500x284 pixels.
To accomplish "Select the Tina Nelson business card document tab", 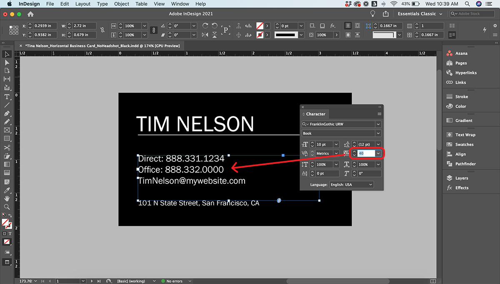I will [100, 45].
